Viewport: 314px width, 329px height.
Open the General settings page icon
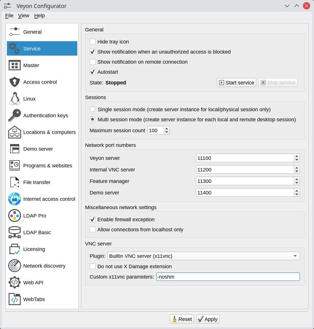coord(14,32)
